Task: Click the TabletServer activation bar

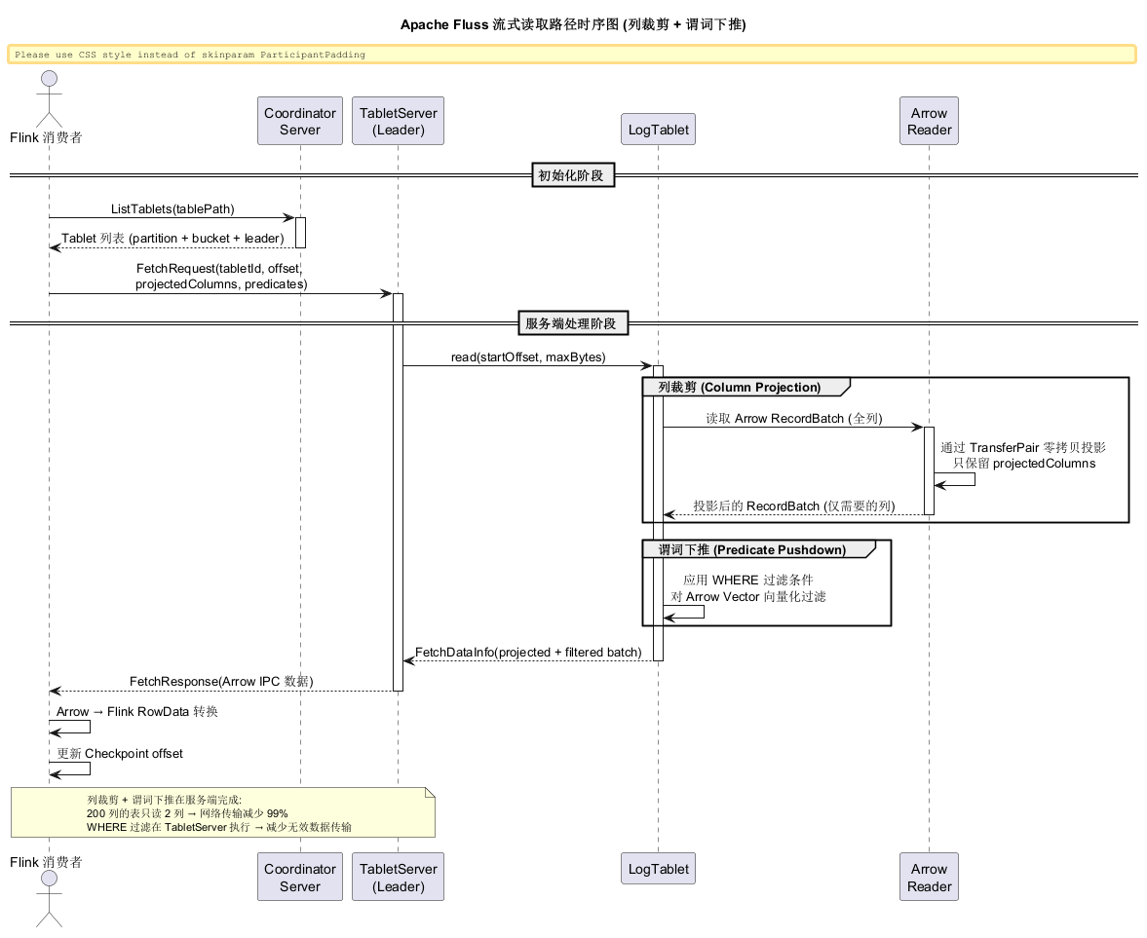Action: (x=398, y=492)
